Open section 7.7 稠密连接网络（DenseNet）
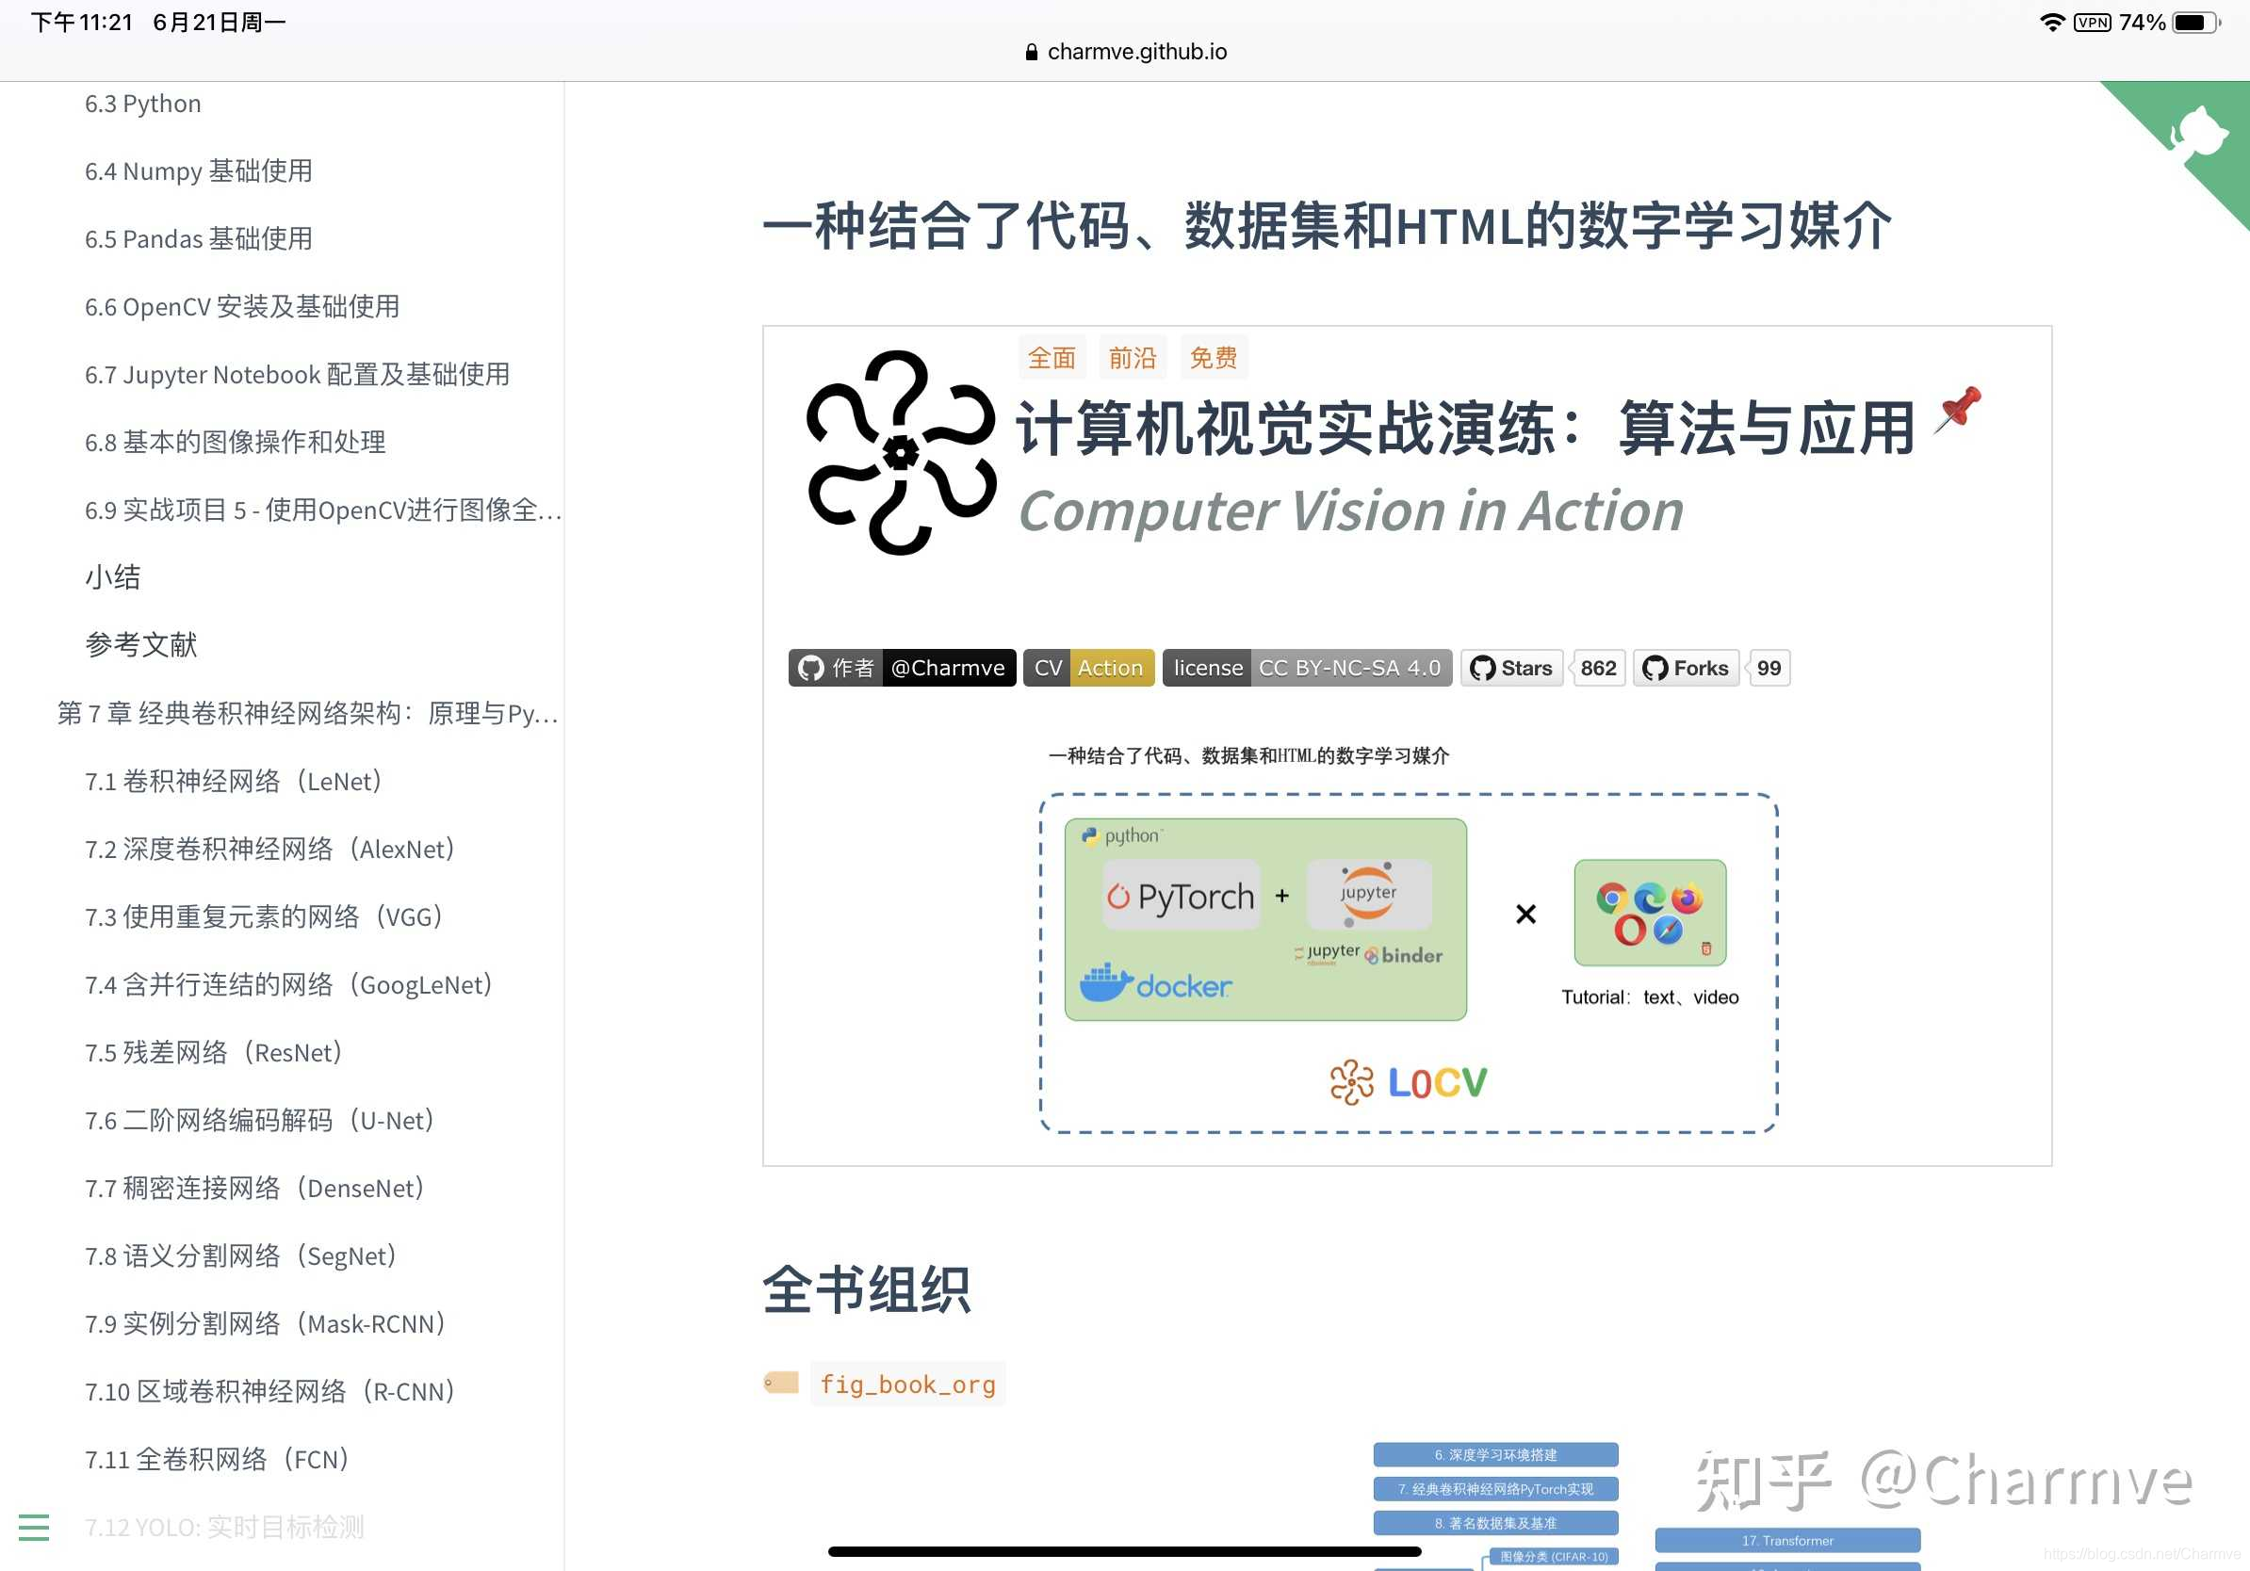The height and width of the screenshot is (1571, 2250). [x=254, y=1188]
